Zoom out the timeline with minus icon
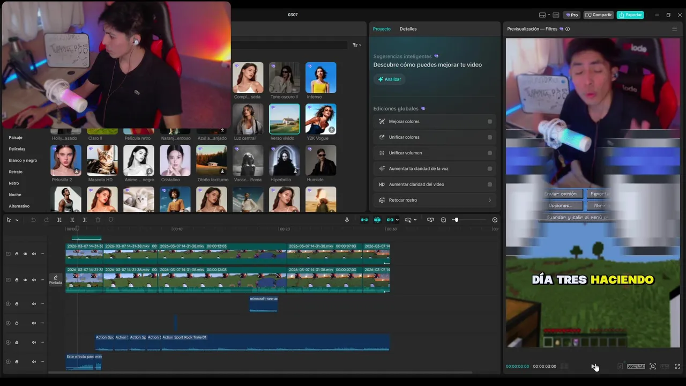The image size is (686, 386). point(443,220)
